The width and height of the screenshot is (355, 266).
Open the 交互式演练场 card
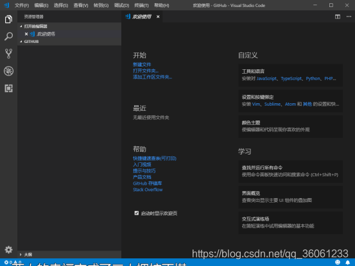pos(290,222)
